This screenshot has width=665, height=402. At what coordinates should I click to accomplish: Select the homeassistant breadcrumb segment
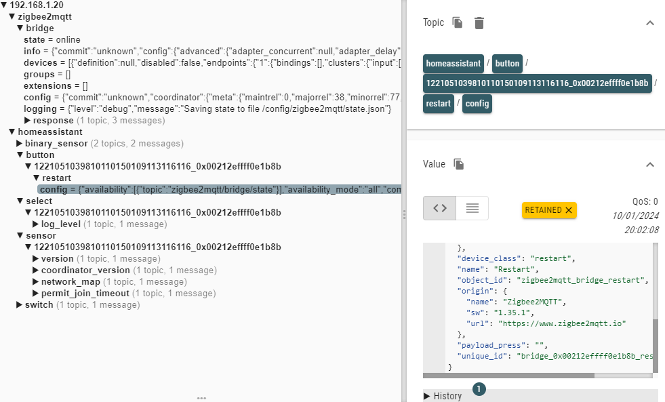[x=453, y=64]
